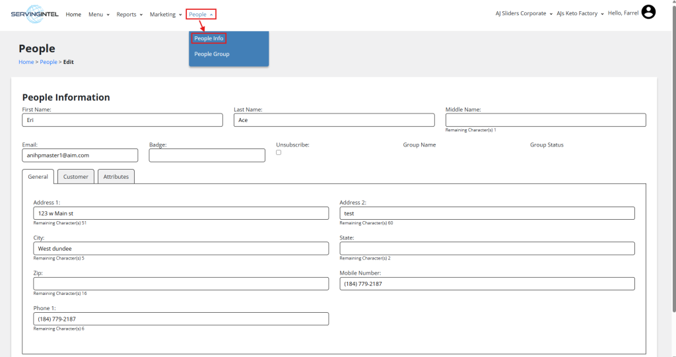Switch to the Attributes tab
The height and width of the screenshot is (357, 676).
click(116, 177)
